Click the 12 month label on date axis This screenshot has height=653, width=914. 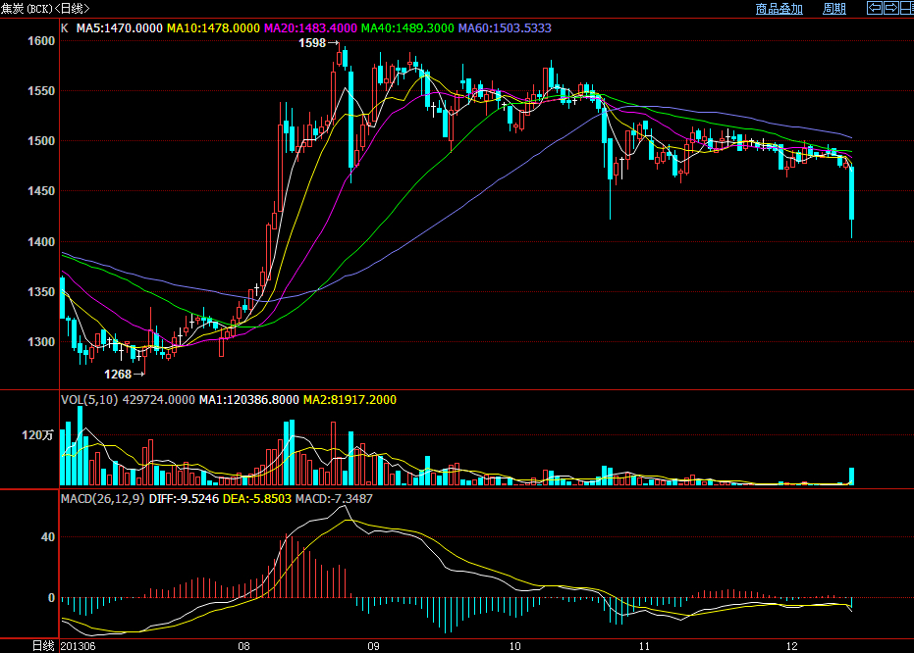791,646
